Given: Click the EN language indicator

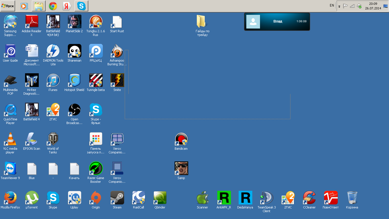Looking at the screenshot, I should pos(332,5).
